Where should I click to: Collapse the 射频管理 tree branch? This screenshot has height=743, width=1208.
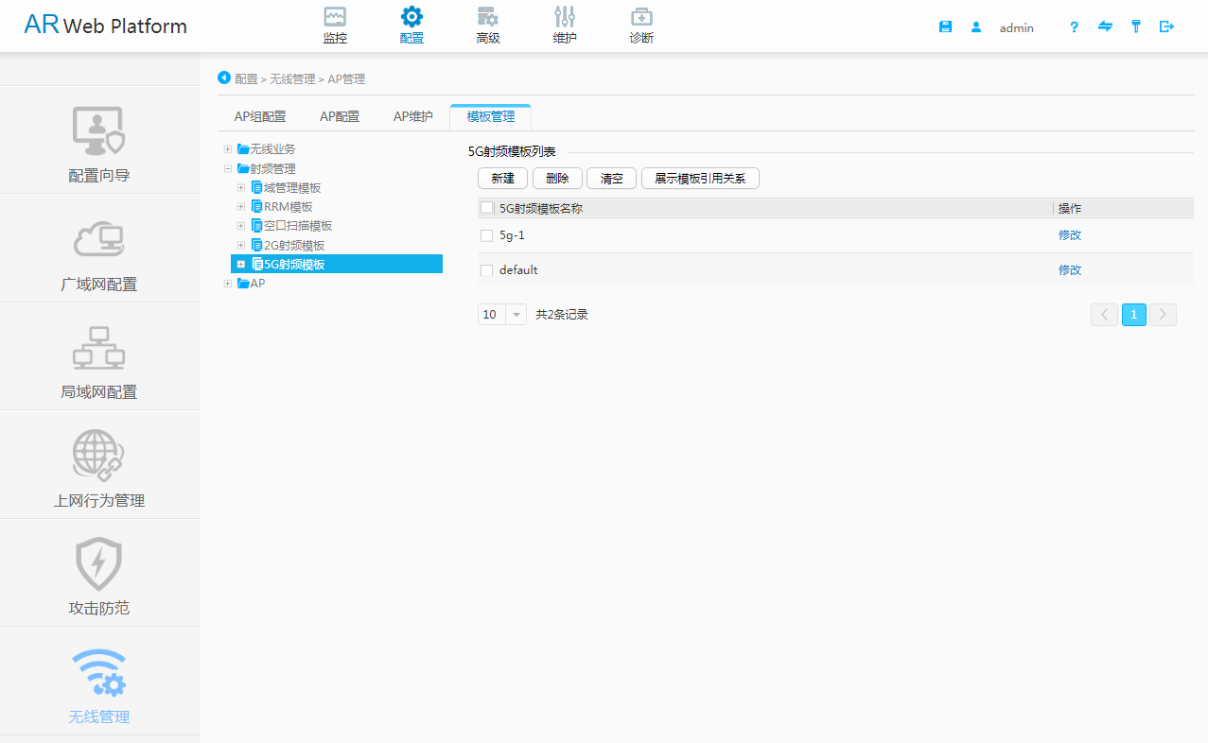tap(228, 167)
